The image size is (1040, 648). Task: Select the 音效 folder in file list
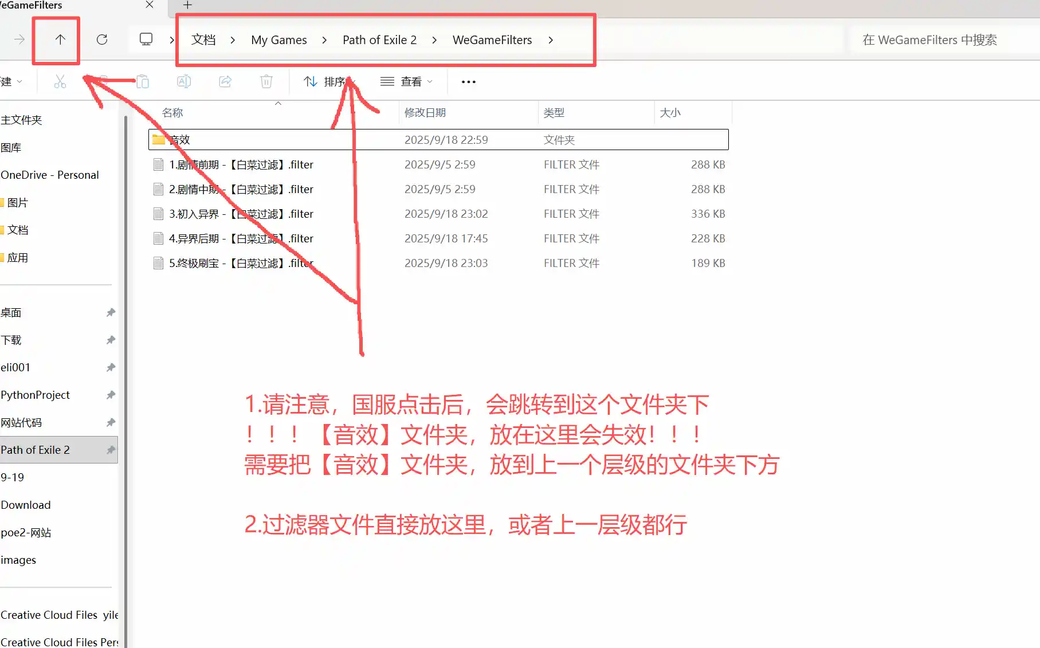(x=180, y=140)
